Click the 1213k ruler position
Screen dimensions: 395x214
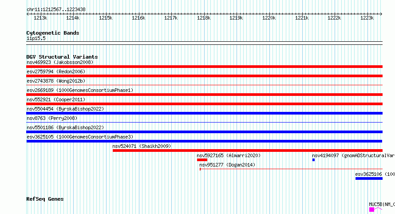pyautogui.click(x=40, y=18)
